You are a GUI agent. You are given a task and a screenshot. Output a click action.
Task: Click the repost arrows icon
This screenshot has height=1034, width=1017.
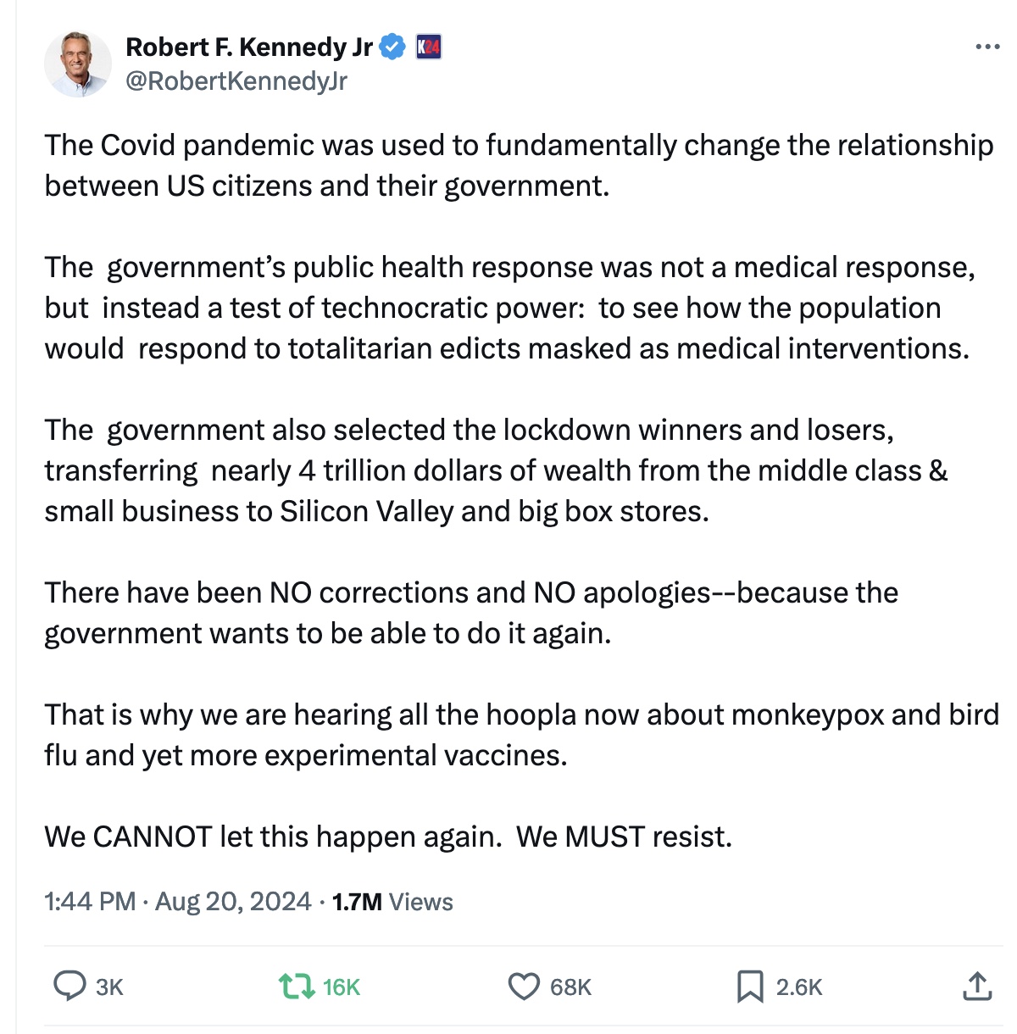(296, 986)
